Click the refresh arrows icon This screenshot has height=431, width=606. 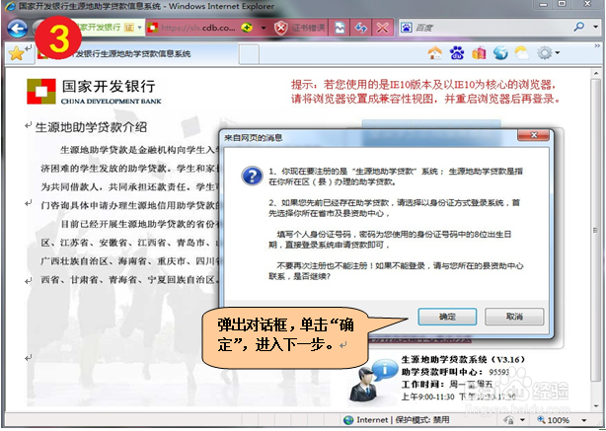coord(361,28)
